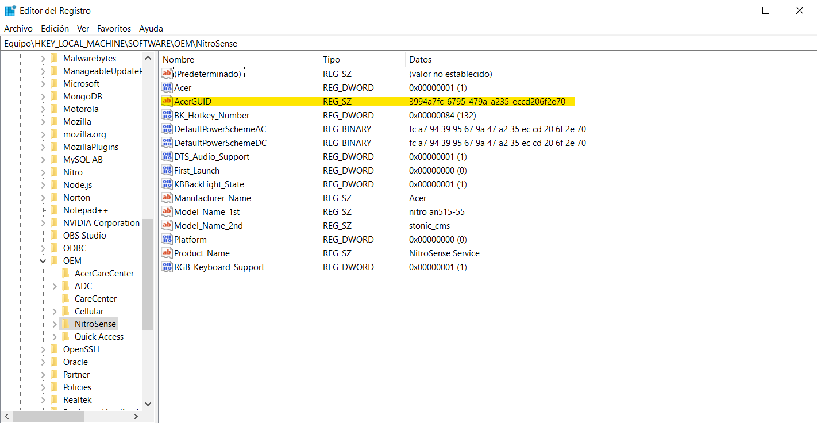Select the Notepad++ key
This screenshot has height=423, width=817.
tap(86, 210)
